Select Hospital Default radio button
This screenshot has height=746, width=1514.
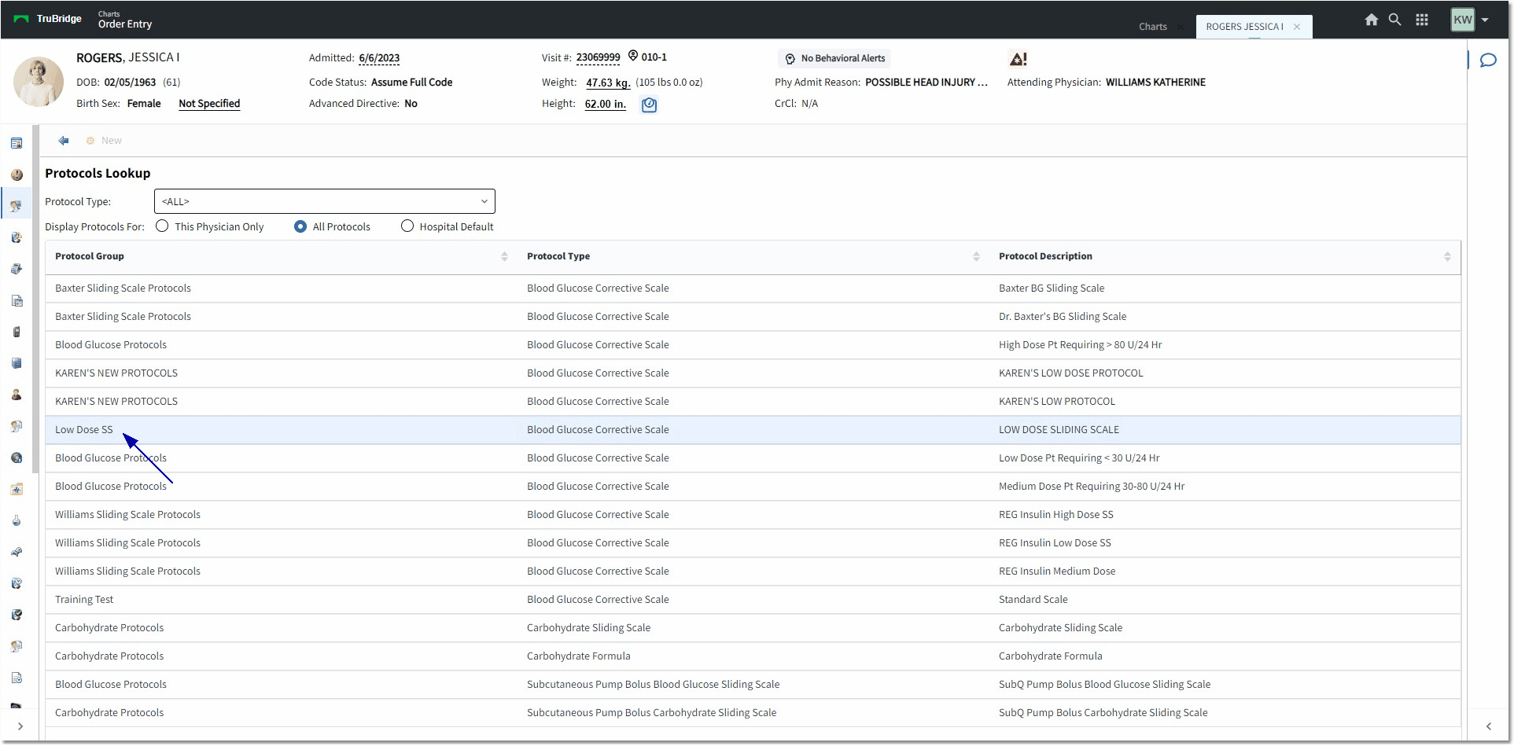[407, 226]
